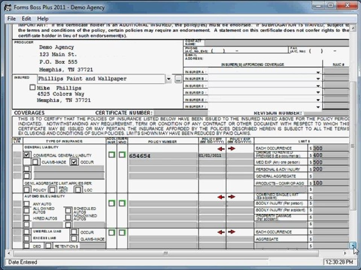Expand the Insurer F dropdown
This screenshot has height=270, width=361.
(x=318, y=107)
